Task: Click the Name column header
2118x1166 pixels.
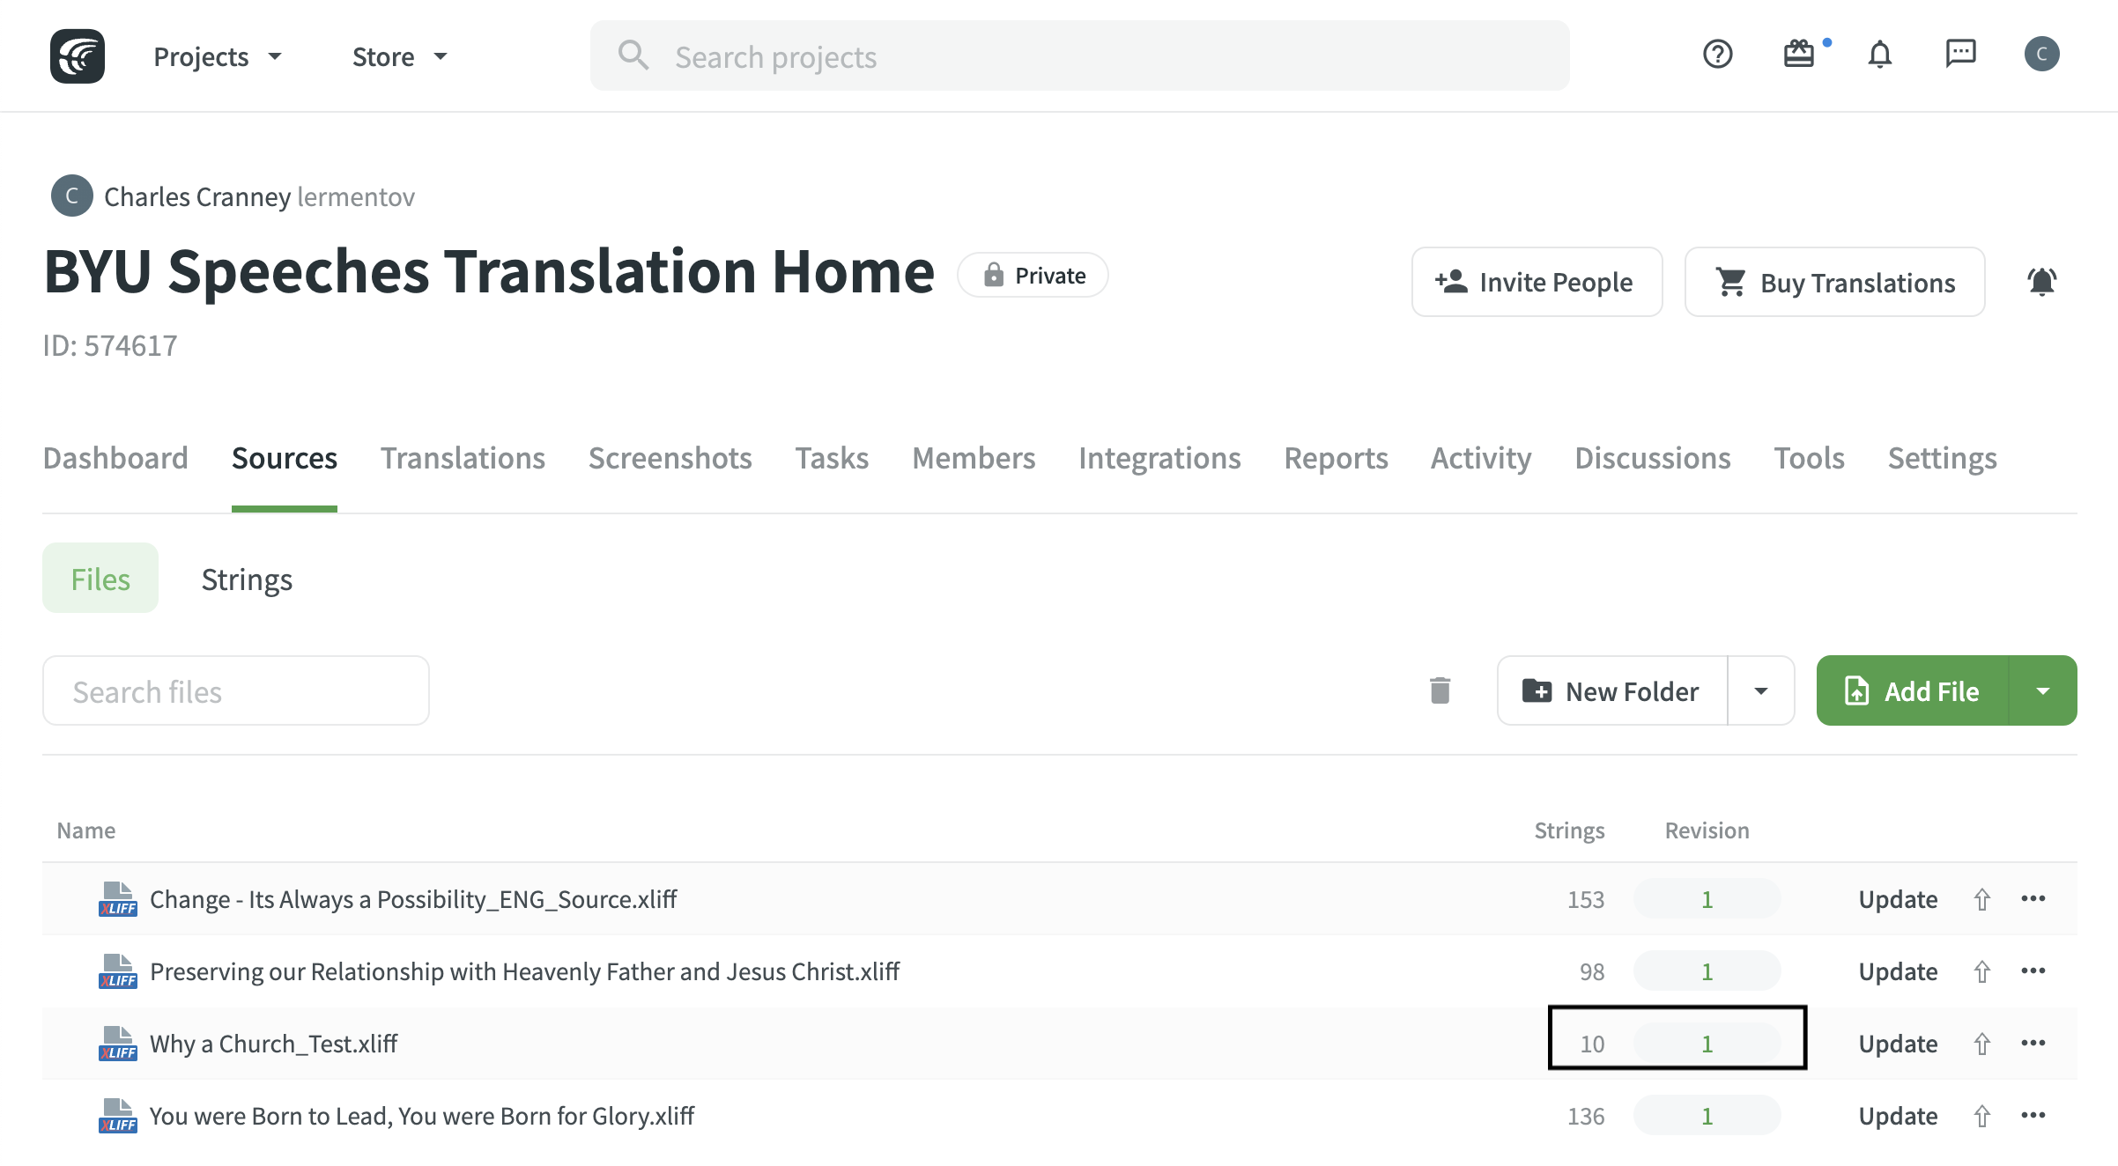Action: tap(86, 830)
